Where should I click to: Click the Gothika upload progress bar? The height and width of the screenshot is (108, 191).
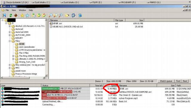pos(66,92)
